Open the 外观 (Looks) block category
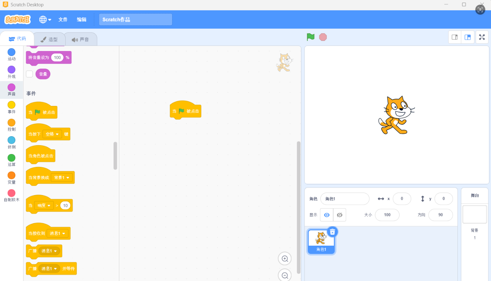 coord(11,72)
